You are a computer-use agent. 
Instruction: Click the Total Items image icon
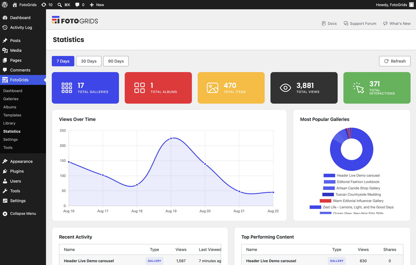(212, 88)
